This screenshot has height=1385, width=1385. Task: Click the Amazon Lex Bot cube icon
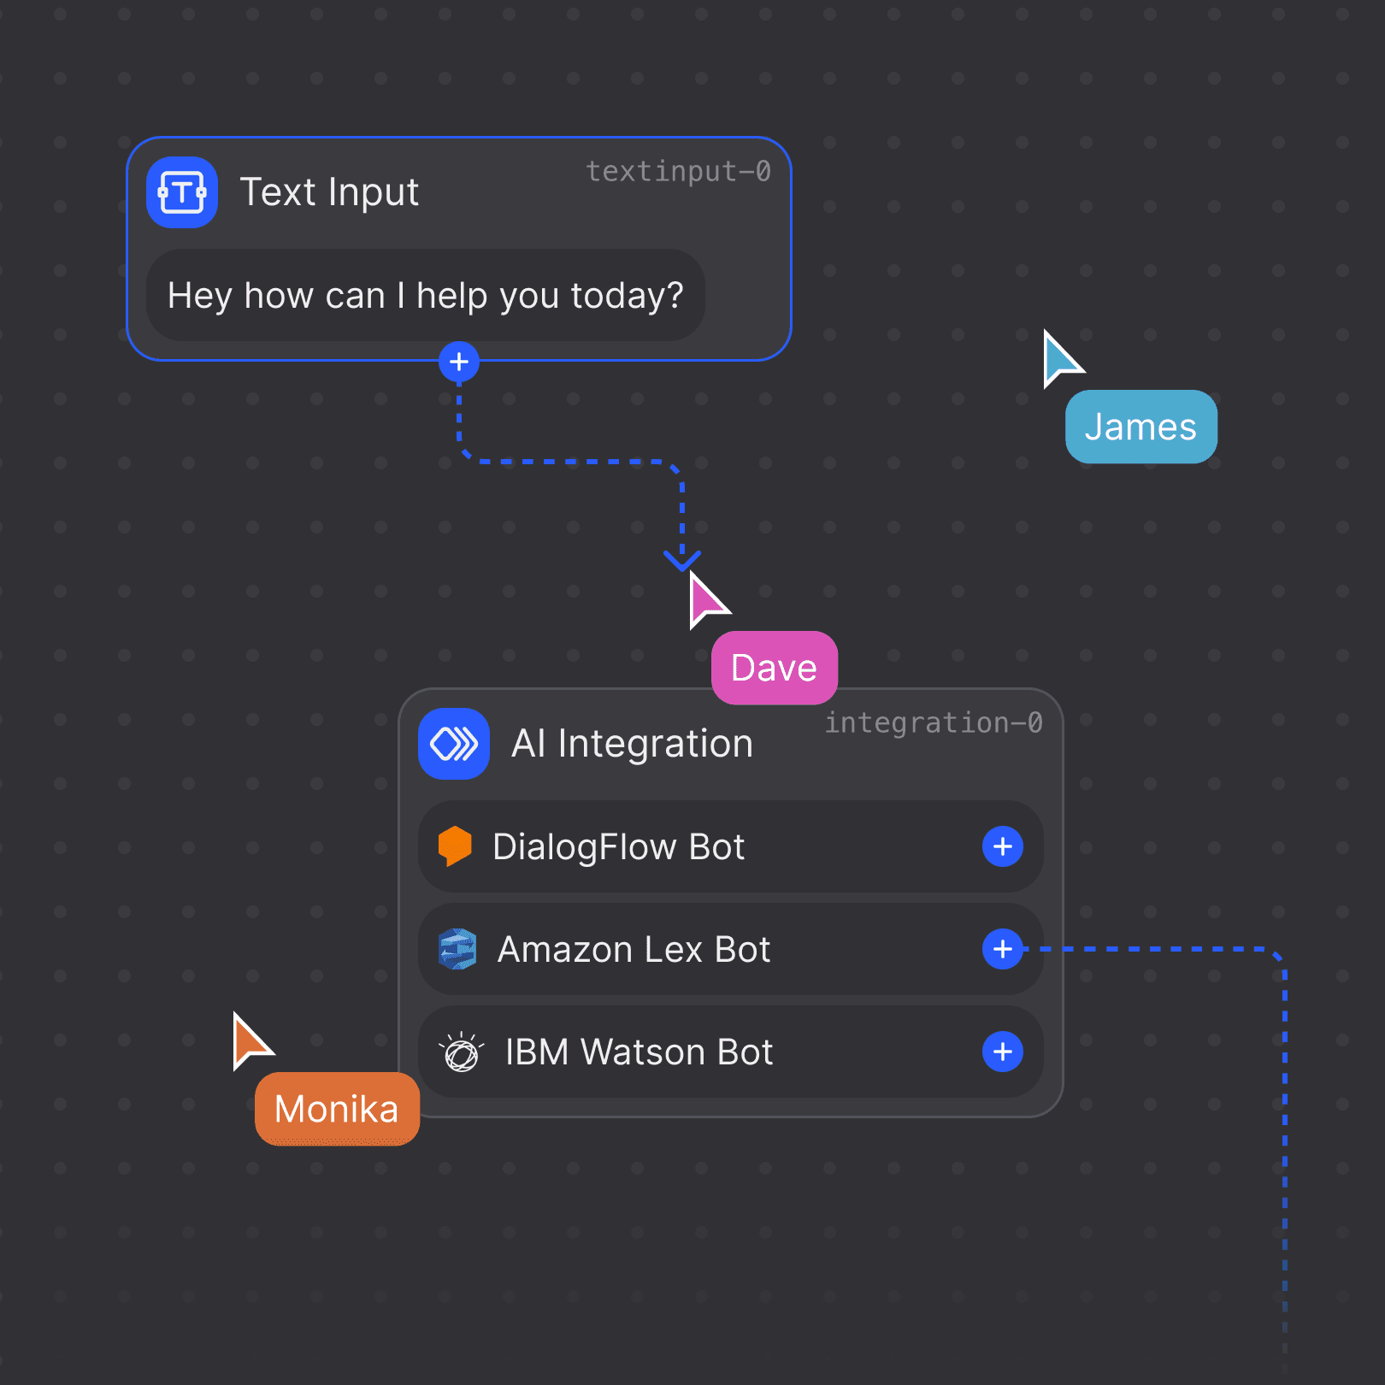coord(456,949)
